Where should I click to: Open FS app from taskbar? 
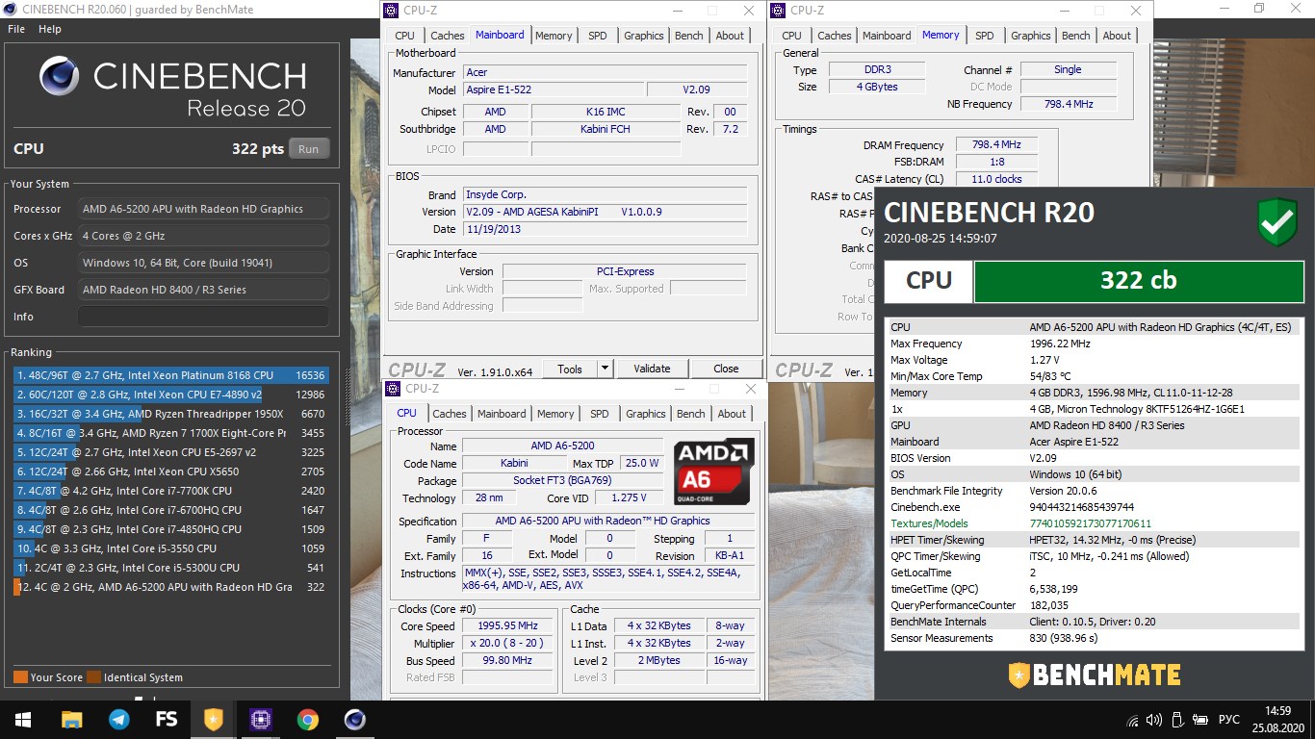(167, 719)
